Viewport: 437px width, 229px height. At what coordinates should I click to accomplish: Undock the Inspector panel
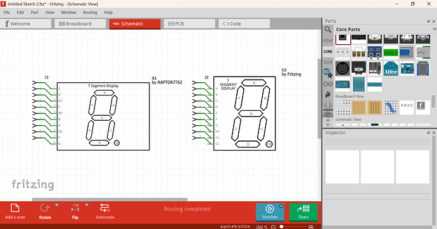click(429, 133)
